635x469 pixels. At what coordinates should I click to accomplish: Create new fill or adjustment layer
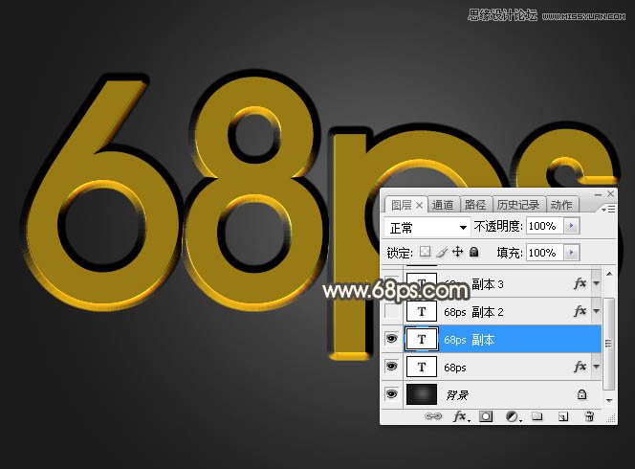[x=513, y=416]
